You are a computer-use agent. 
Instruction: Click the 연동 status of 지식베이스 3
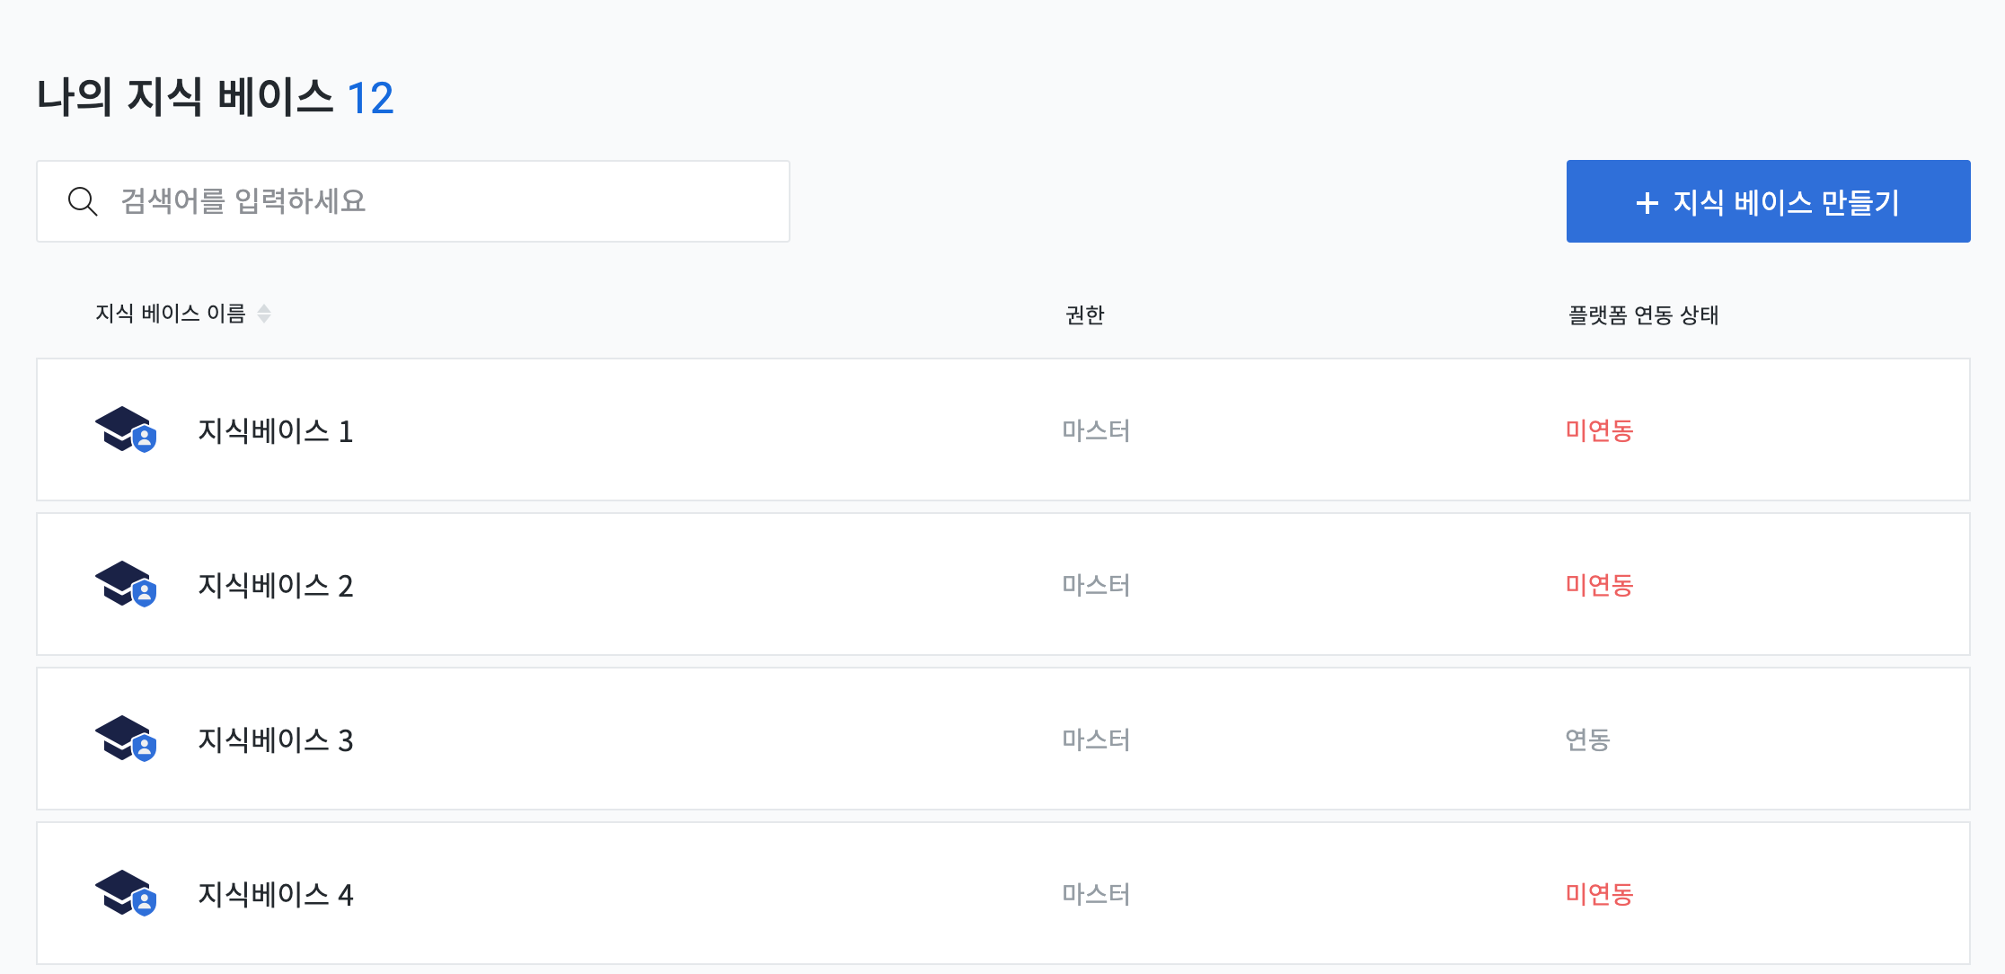pos(1587,739)
